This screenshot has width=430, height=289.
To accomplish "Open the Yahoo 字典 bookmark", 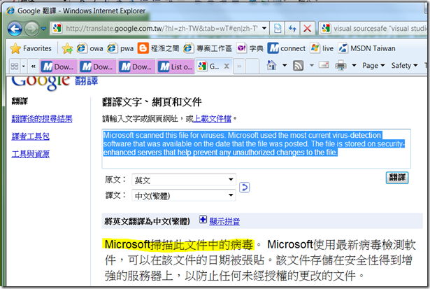I will click(x=250, y=48).
